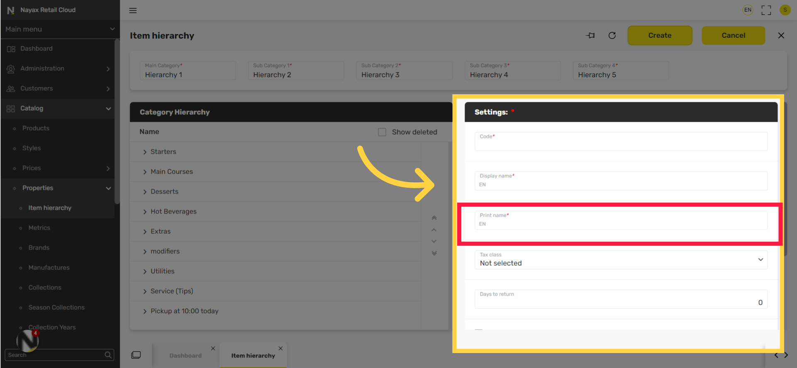Image resolution: width=797 pixels, height=368 pixels.
Task: Expand the Starters category
Action: pyautogui.click(x=145, y=152)
